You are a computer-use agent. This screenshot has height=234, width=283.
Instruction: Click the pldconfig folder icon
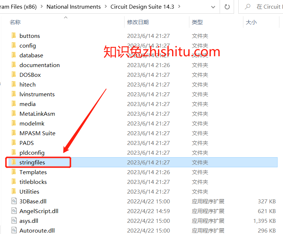point(14,153)
